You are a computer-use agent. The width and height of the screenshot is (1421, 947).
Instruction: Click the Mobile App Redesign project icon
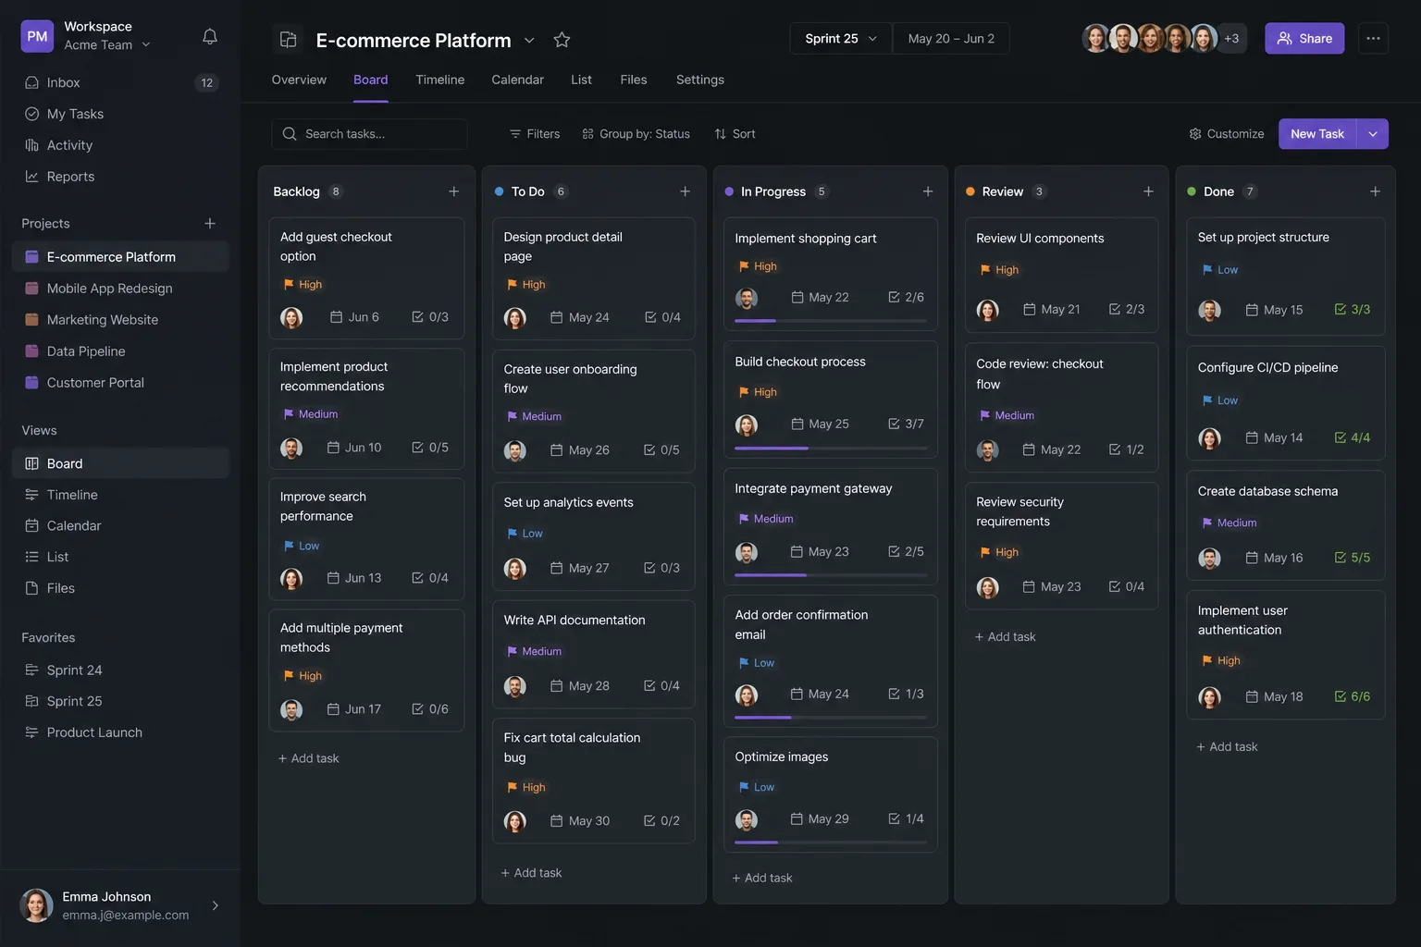tap(31, 289)
